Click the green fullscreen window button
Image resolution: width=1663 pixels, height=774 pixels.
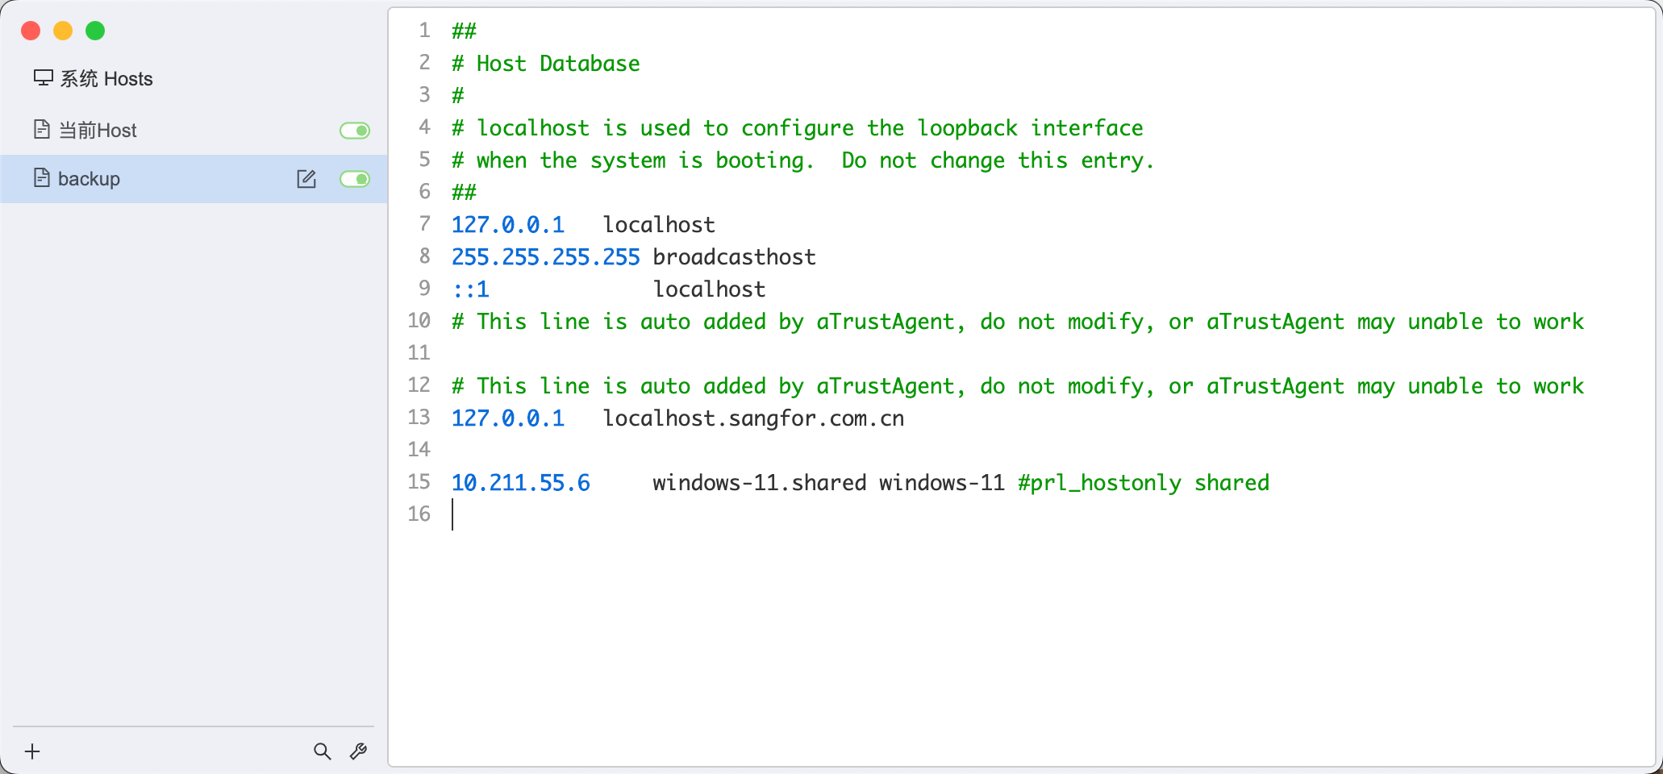pos(95,31)
